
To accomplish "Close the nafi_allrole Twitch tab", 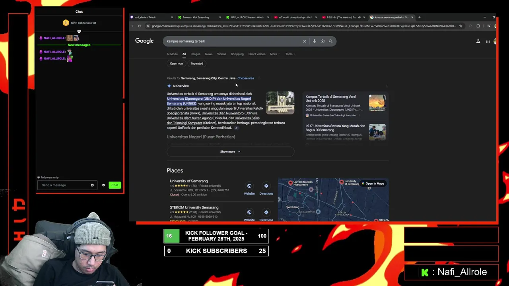I will [x=172, y=17].
